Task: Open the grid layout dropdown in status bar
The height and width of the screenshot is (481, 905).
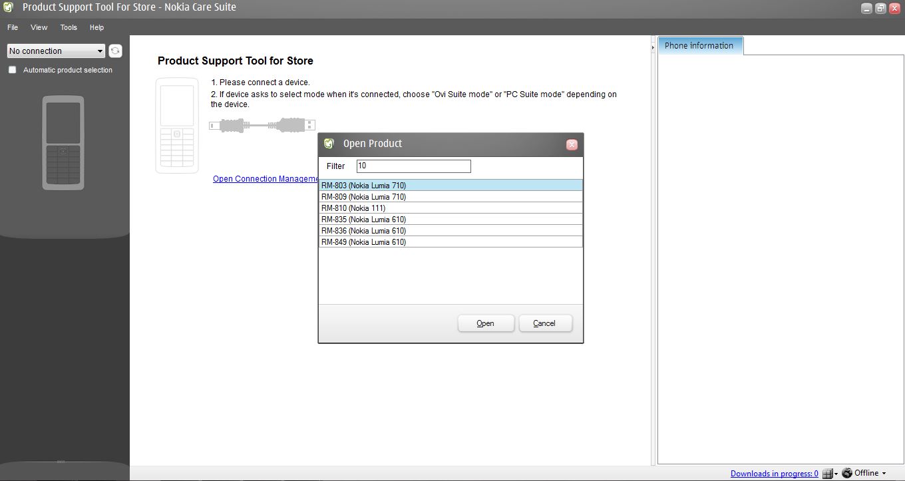Action: click(830, 474)
